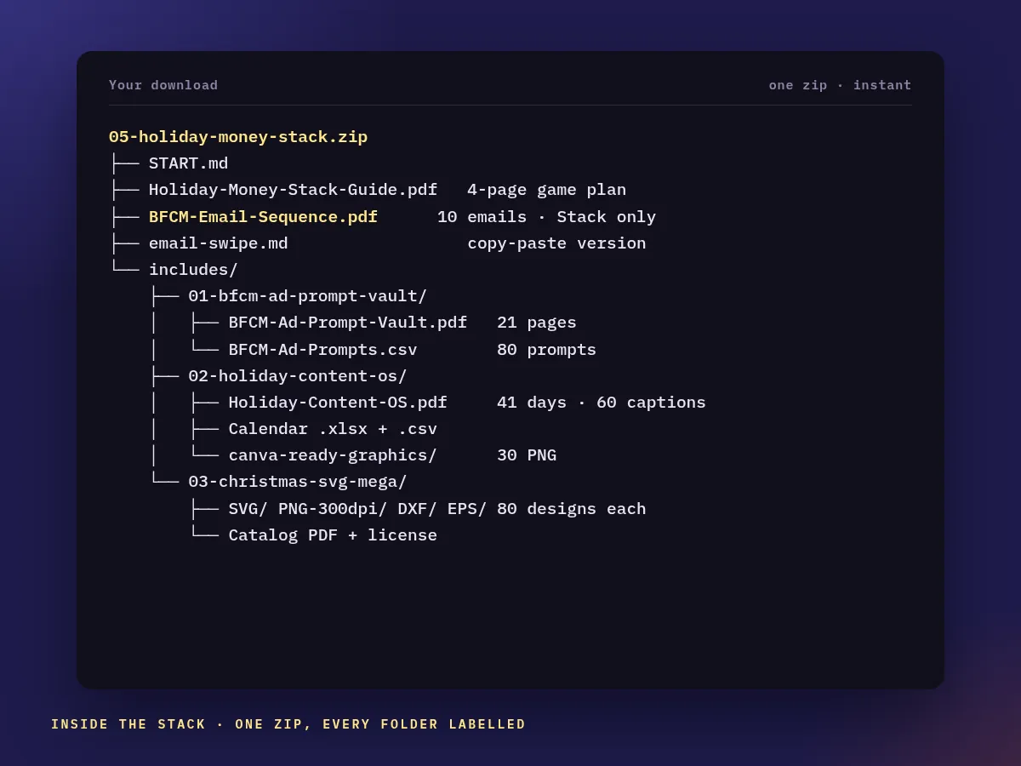Click the '30 PNG' note
The height and width of the screenshot is (766, 1021).
(x=527, y=455)
